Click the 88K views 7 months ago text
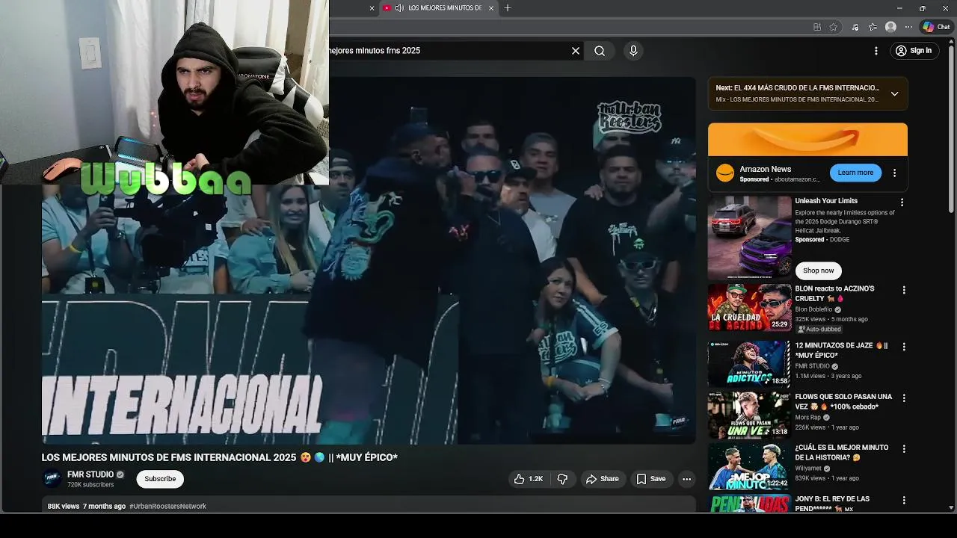This screenshot has height=538, width=957. click(x=87, y=507)
